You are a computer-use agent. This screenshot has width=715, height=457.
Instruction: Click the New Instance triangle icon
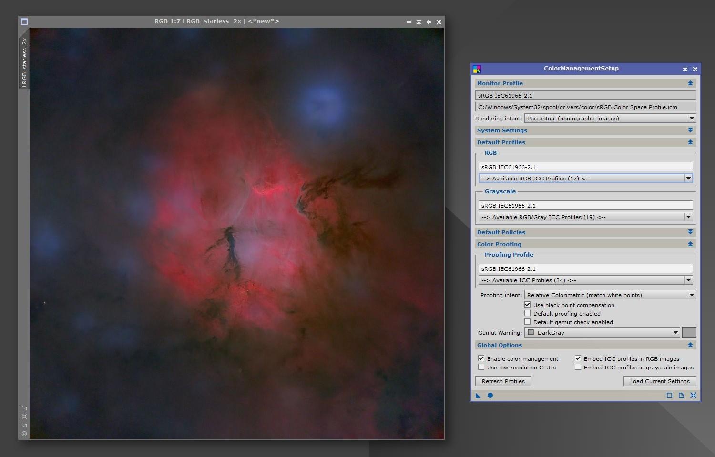coord(478,395)
